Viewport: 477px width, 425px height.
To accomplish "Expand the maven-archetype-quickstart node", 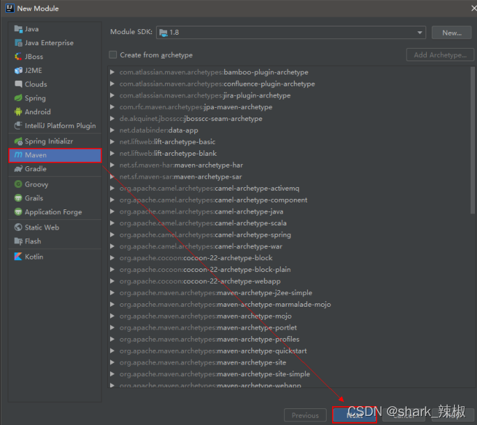I will 112,351.
